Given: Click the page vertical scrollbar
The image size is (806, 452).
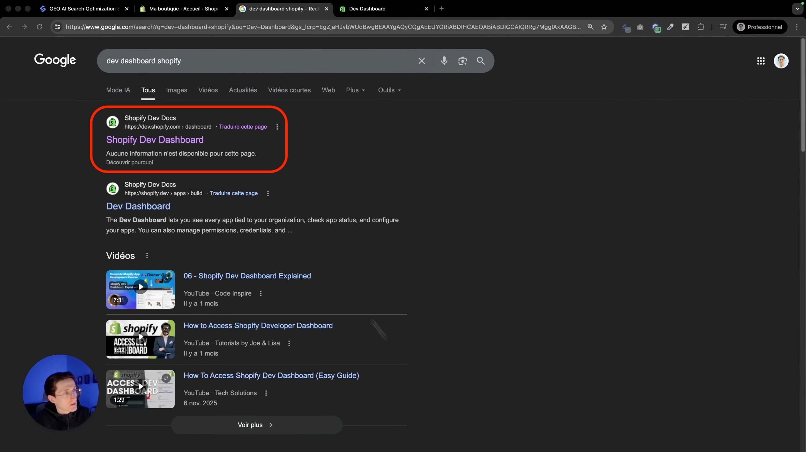Looking at the screenshot, I should pos(803,95).
